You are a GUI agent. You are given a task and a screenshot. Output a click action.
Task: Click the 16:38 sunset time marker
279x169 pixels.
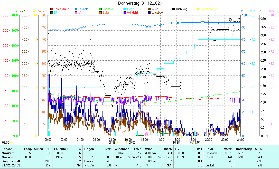click(x=176, y=143)
